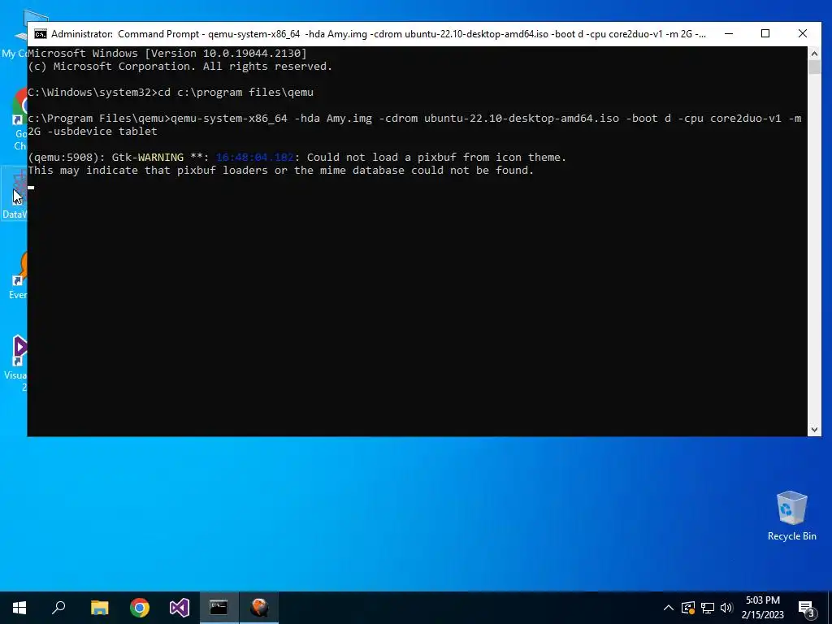
Task: Open Visual Studio from the taskbar
Action: 180,608
